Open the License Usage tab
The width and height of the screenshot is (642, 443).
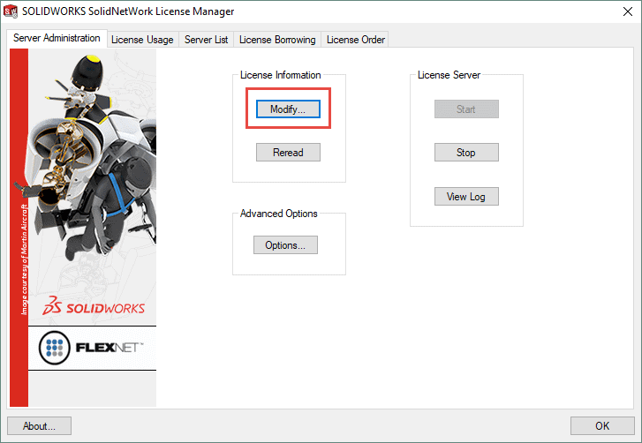click(x=142, y=40)
